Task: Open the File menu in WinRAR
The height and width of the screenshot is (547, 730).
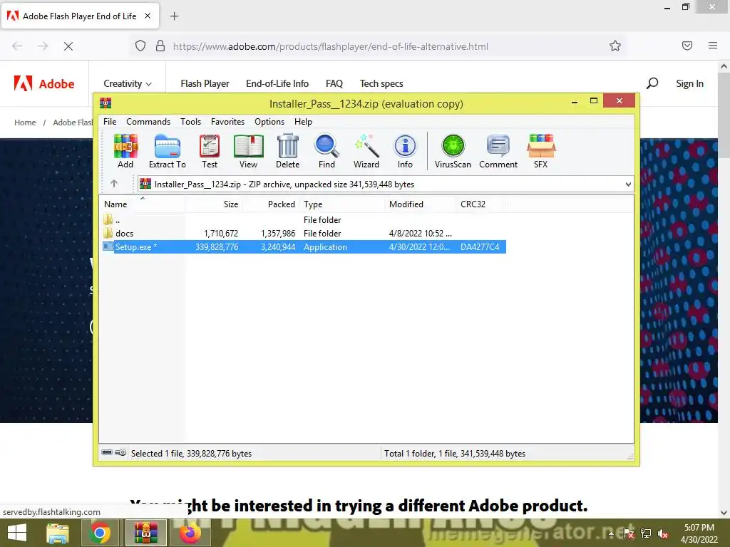Action: coord(110,121)
